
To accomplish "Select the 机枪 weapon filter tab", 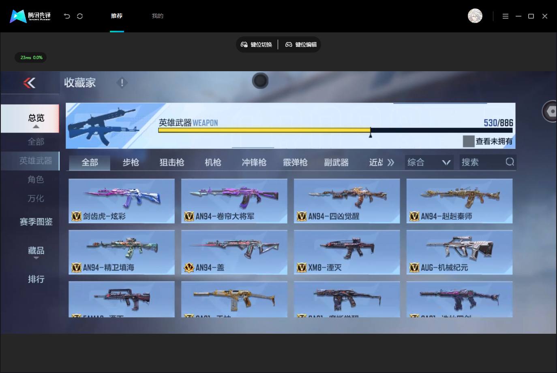I will coord(213,162).
